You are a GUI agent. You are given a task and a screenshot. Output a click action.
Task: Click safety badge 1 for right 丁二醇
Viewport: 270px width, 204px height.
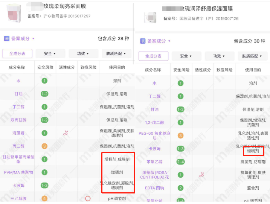[x=180, y=96]
